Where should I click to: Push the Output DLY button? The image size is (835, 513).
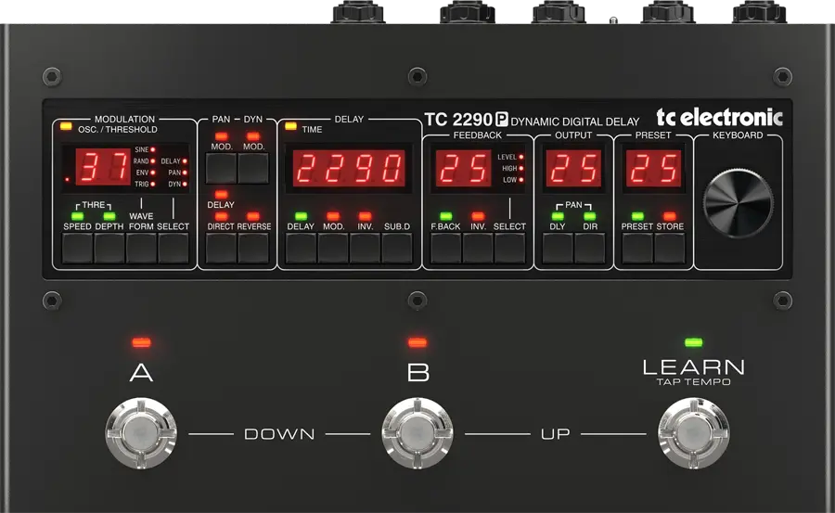point(558,249)
